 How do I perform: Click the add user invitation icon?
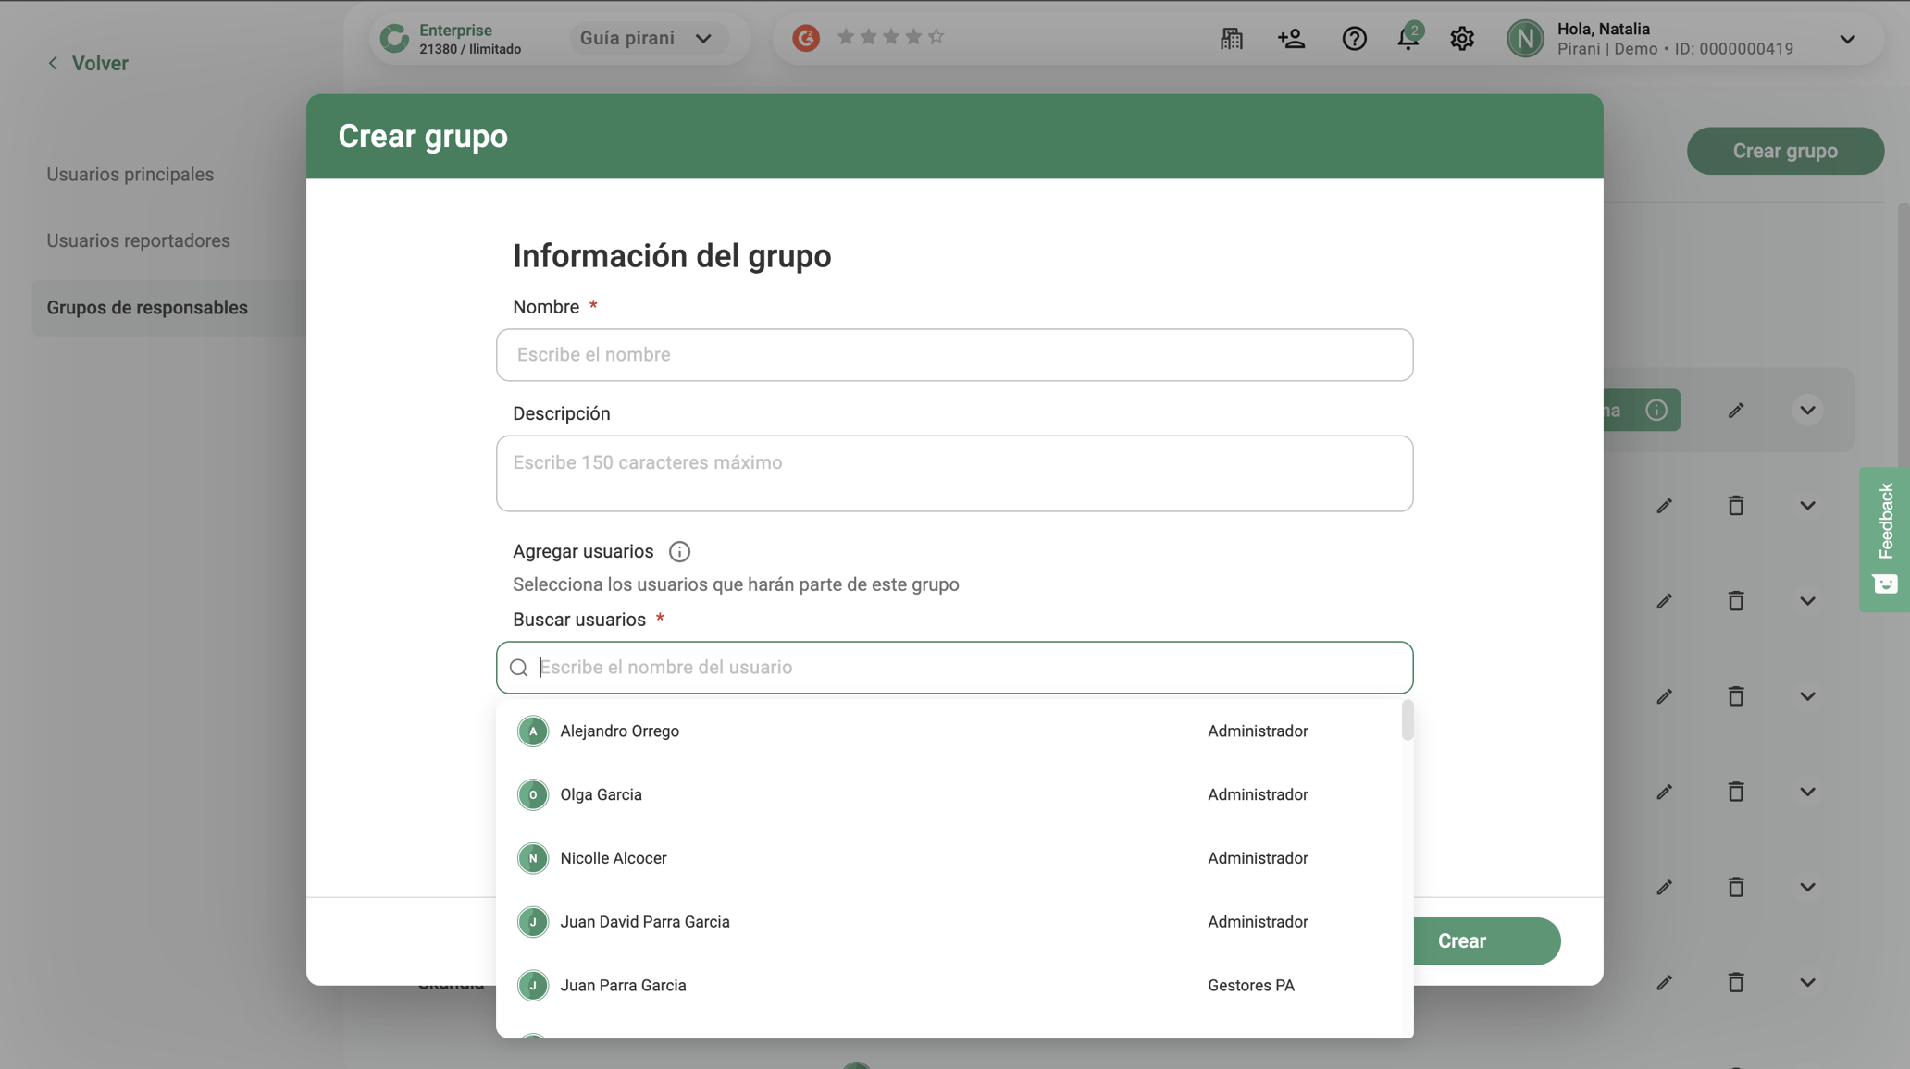click(1292, 38)
